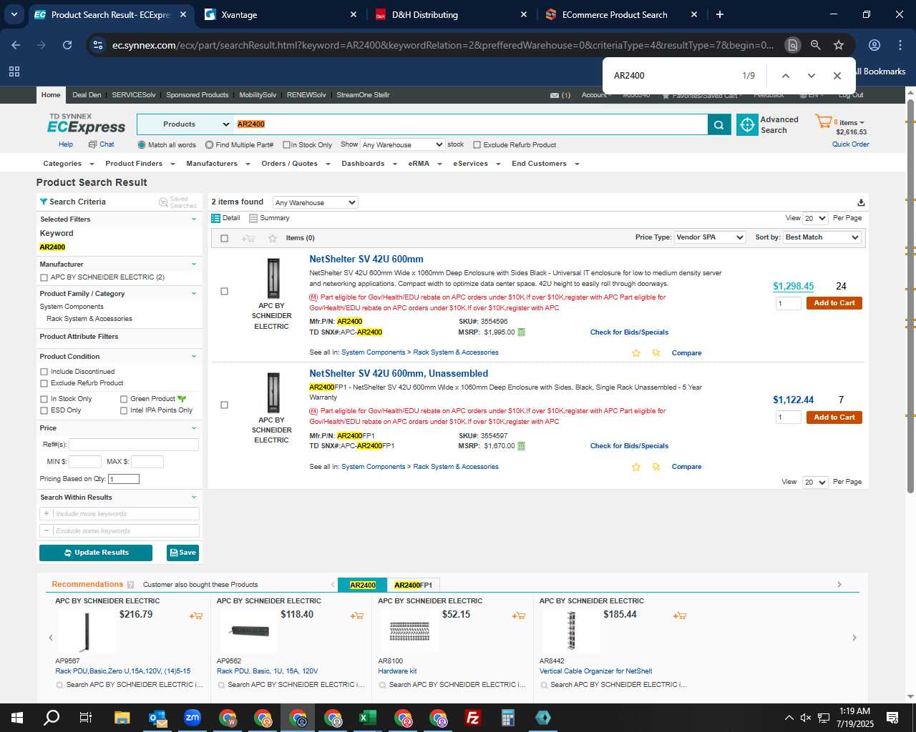This screenshot has width=916, height=732.
Task: Open Outlook from the taskbar
Action: pyautogui.click(x=157, y=718)
